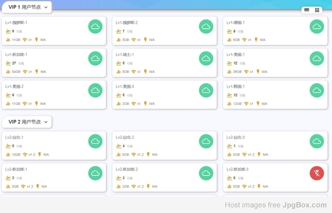The width and height of the screenshot is (332, 213).
Task: Click cloud icon on Lv2-台北-2 node
Action: click(x=206, y=141)
